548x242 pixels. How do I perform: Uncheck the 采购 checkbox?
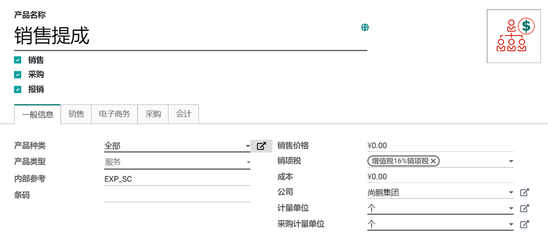click(18, 74)
